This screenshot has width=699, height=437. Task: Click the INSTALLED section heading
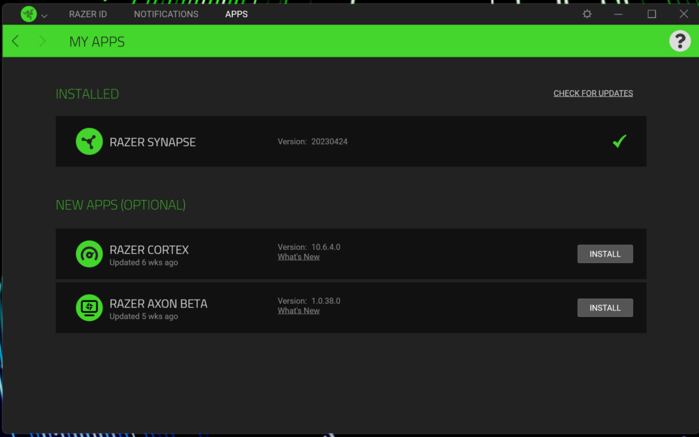(x=87, y=94)
